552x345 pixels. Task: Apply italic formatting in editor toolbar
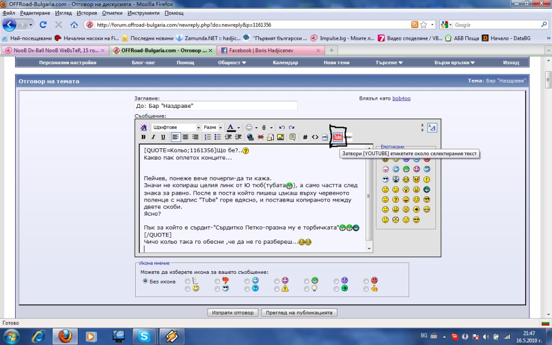click(153, 137)
